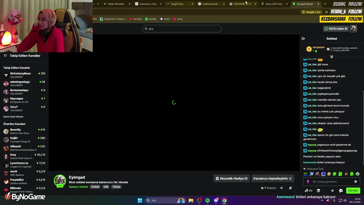
Task: Switch to tcddtasimacilik browser tab
Action: (x=211, y=4)
